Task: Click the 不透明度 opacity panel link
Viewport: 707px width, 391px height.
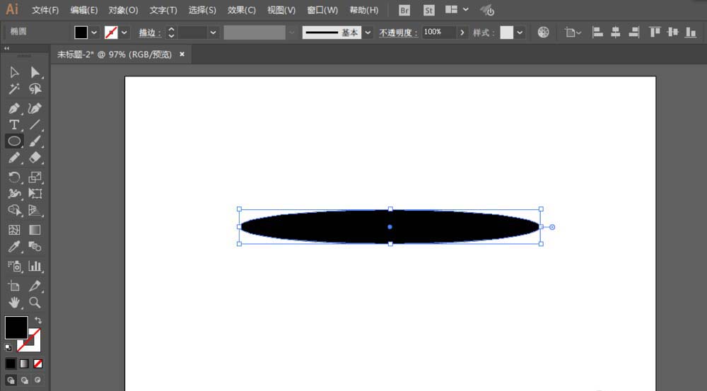Action: [398, 33]
